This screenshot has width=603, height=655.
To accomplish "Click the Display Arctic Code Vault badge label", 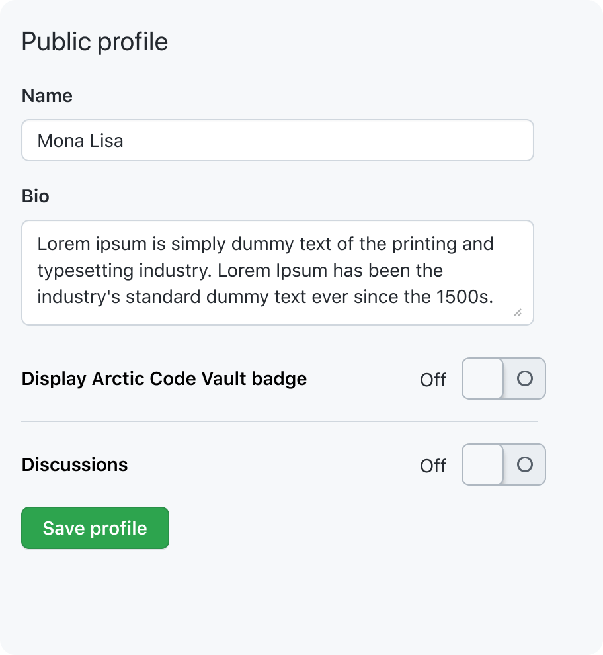I will click(164, 379).
